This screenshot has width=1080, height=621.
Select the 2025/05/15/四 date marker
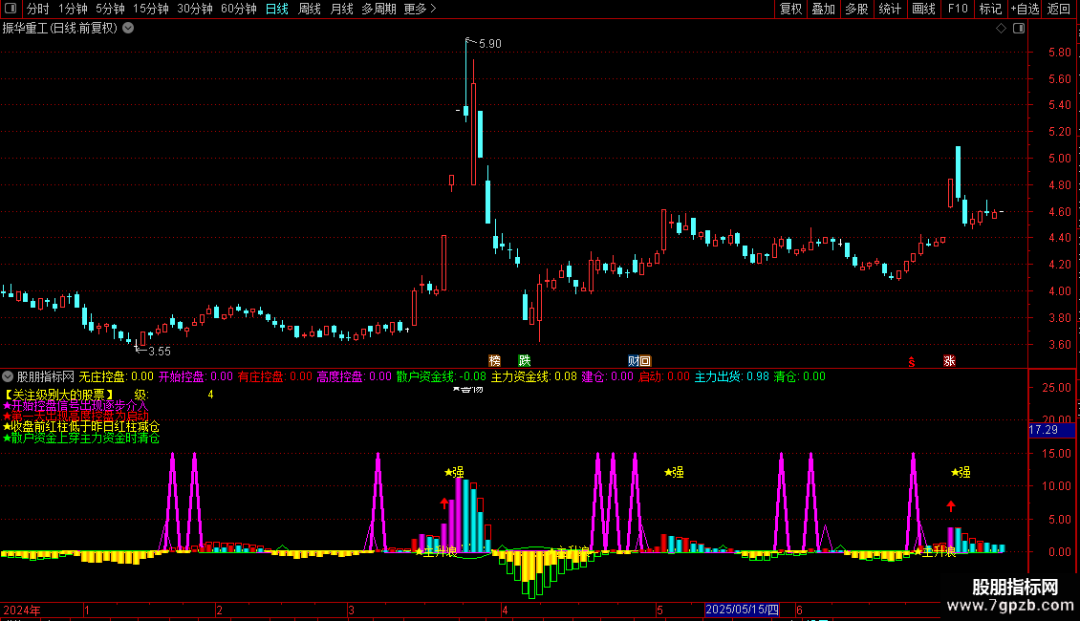click(742, 610)
